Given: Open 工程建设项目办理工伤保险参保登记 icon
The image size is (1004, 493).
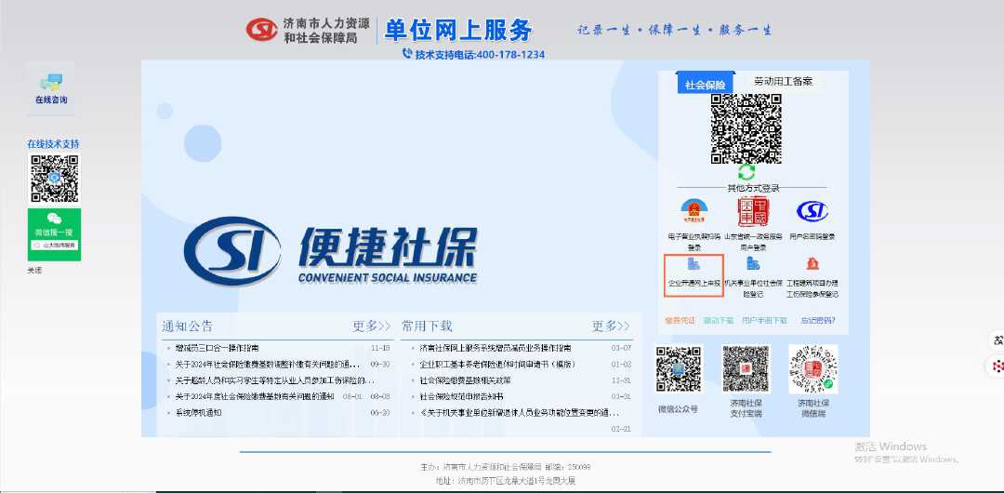Looking at the screenshot, I should point(812,265).
